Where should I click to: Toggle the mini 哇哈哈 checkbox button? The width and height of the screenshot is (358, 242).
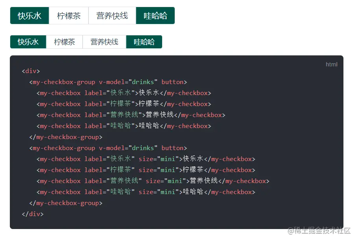[x=144, y=42]
